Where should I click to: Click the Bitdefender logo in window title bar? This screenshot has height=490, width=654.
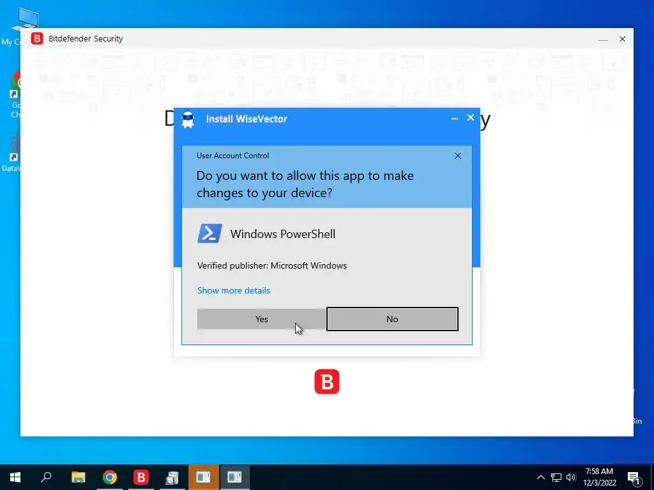[37, 39]
